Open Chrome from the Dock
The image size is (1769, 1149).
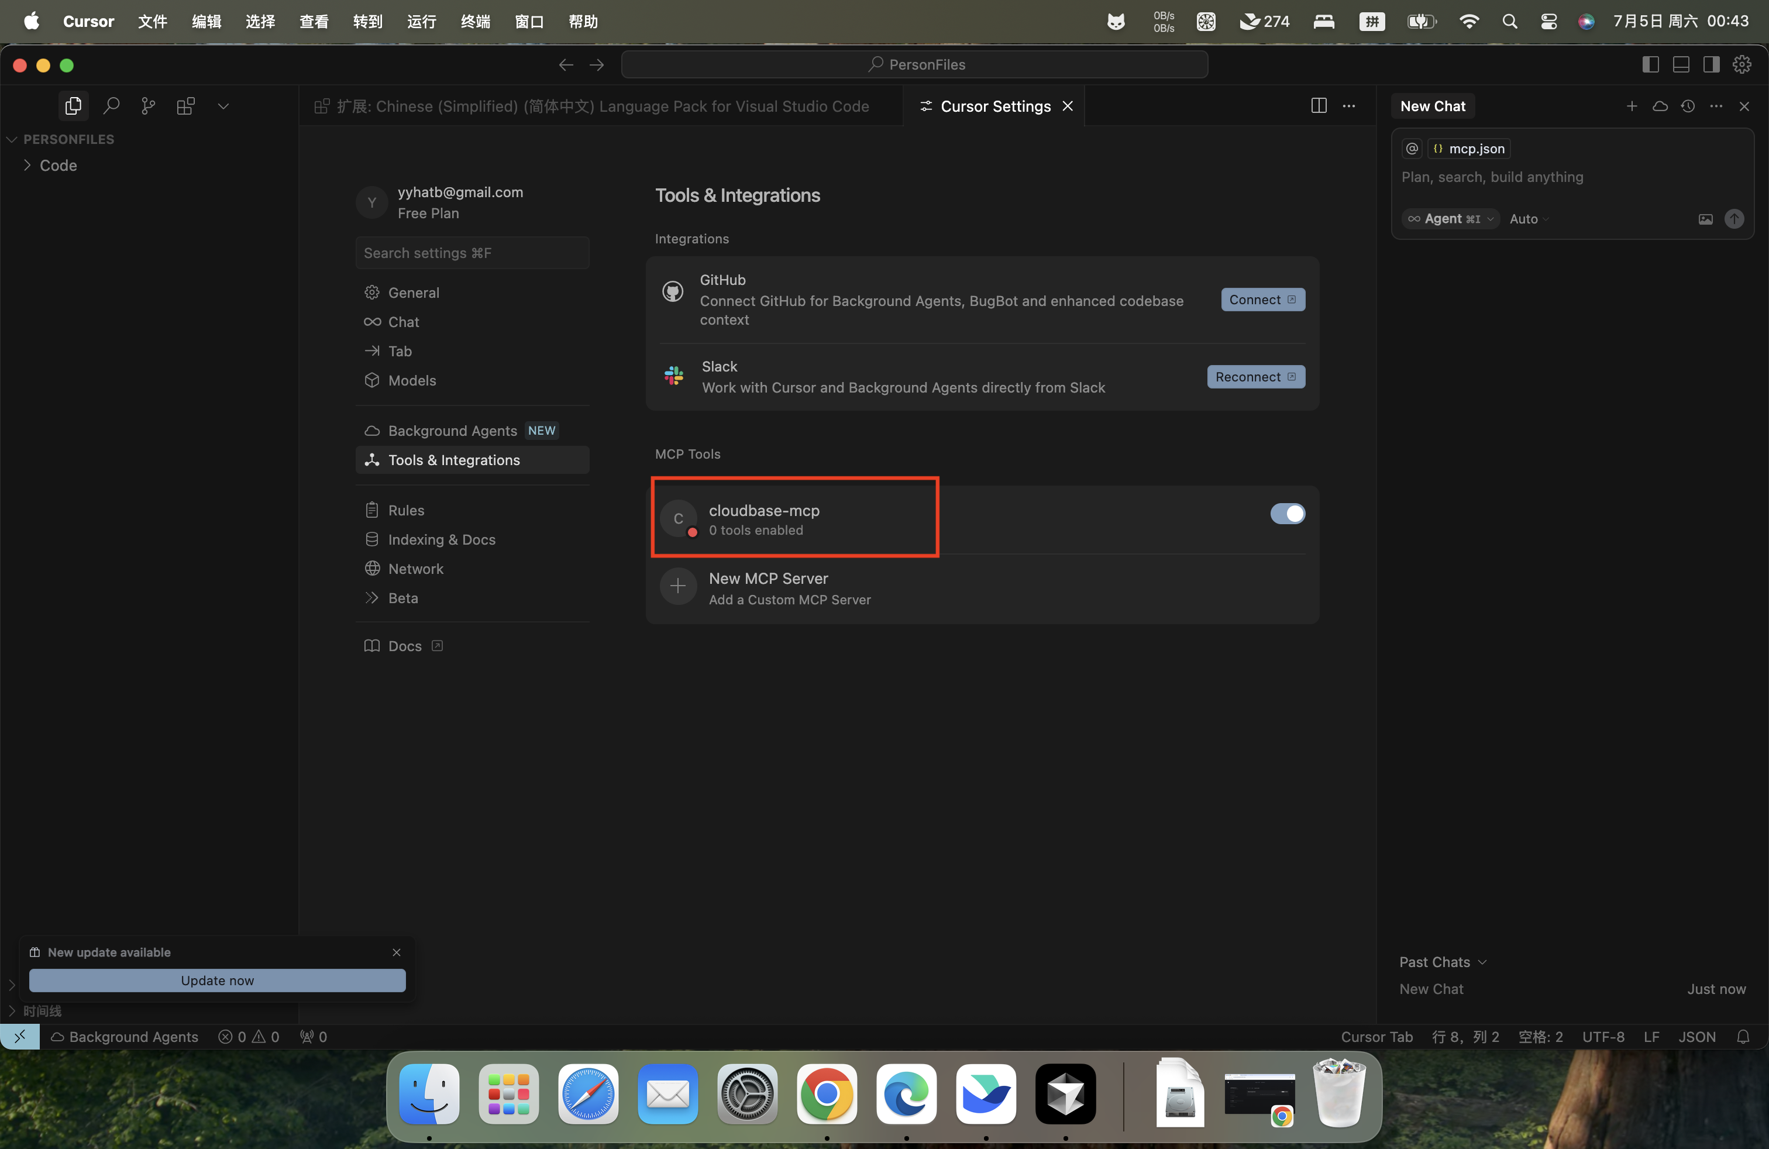[x=827, y=1094]
